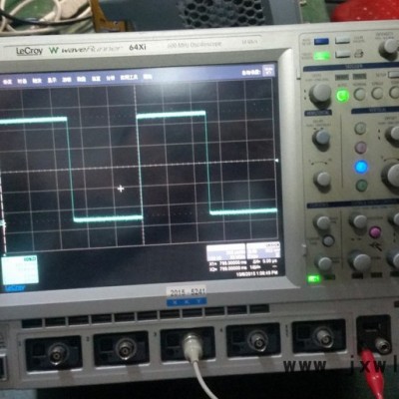The image size is (399, 399).
Task: Click the lit green Auto trigger button
Action: (342, 96)
